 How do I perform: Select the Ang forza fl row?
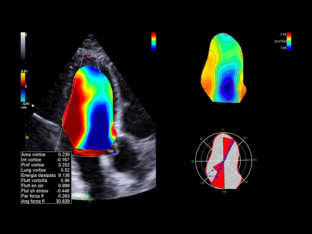(46, 201)
